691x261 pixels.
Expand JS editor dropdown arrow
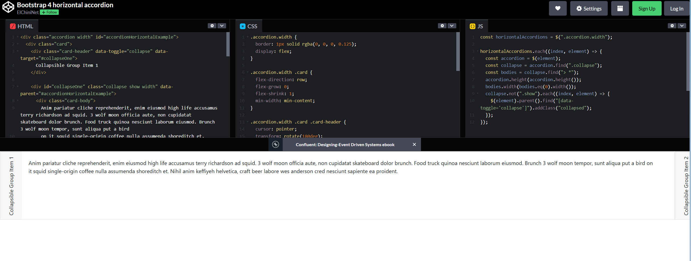pos(682,26)
